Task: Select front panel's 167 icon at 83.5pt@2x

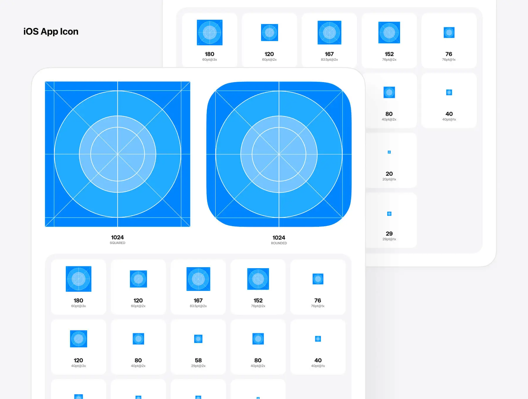Action: [198, 279]
